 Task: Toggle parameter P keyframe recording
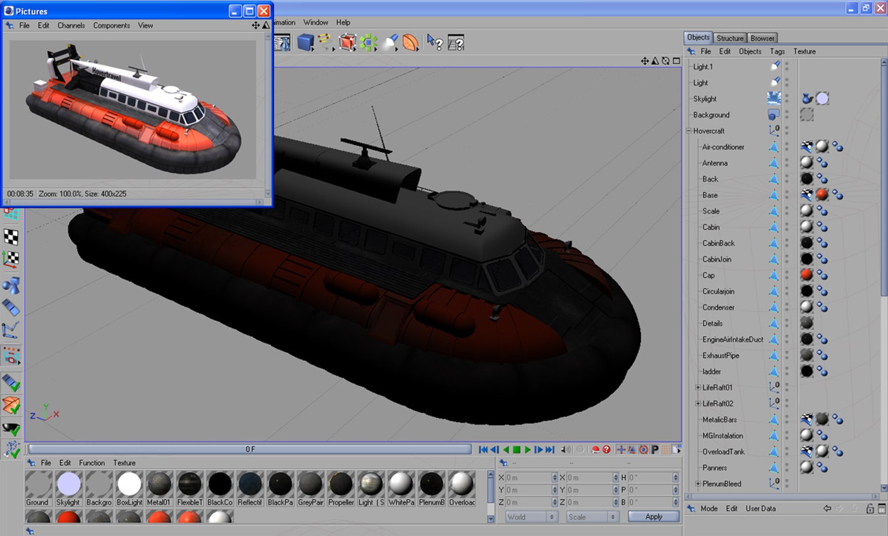(655, 450)
